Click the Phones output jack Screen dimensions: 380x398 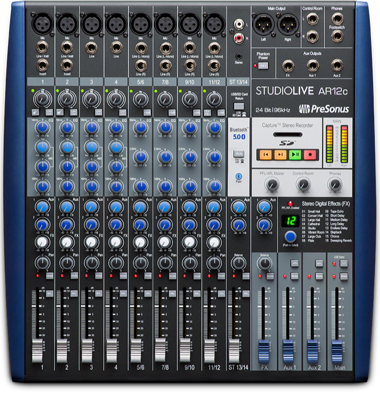point(337,19)
